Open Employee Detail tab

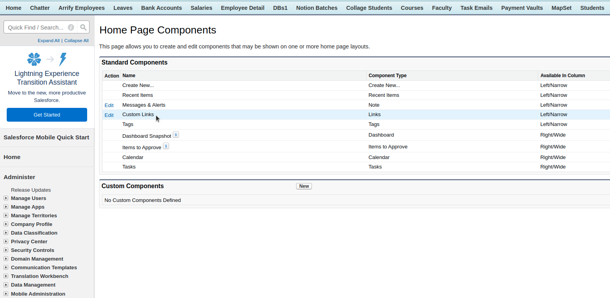pyautogui.click(x=243, y=8)
